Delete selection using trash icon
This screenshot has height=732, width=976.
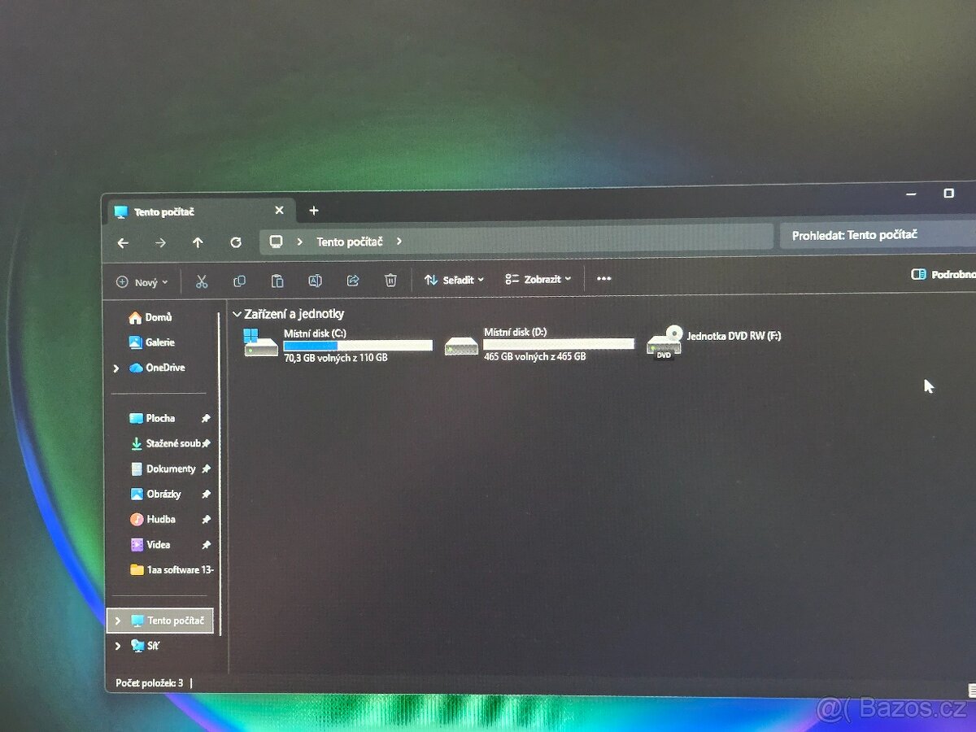pos(390,281)
